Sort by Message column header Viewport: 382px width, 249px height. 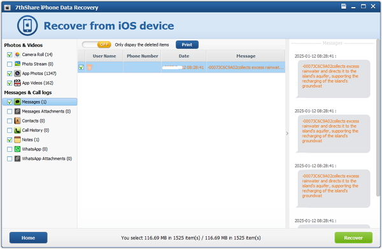[x=246, y=56]
